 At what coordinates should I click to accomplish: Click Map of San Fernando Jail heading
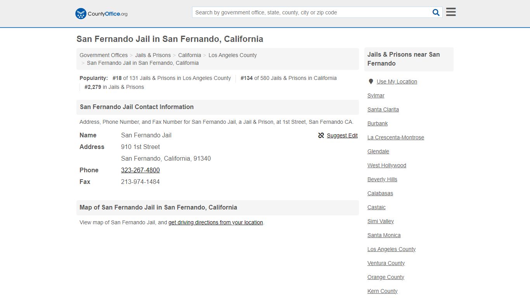click(x=158, y=207)
